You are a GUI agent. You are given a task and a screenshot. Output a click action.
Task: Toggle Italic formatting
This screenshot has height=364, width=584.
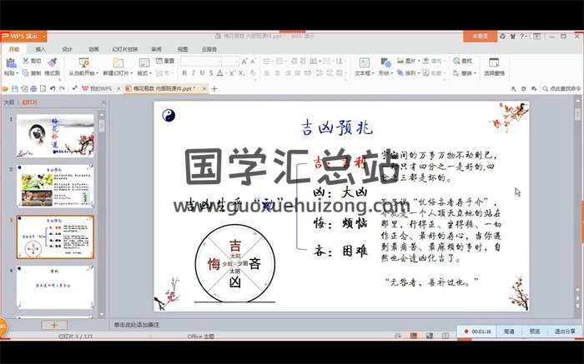(x=194, y=72)
